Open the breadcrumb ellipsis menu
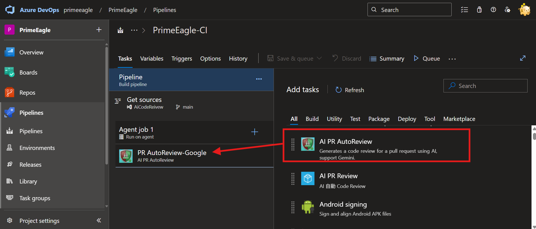536x229 pixels. point(134,30)
